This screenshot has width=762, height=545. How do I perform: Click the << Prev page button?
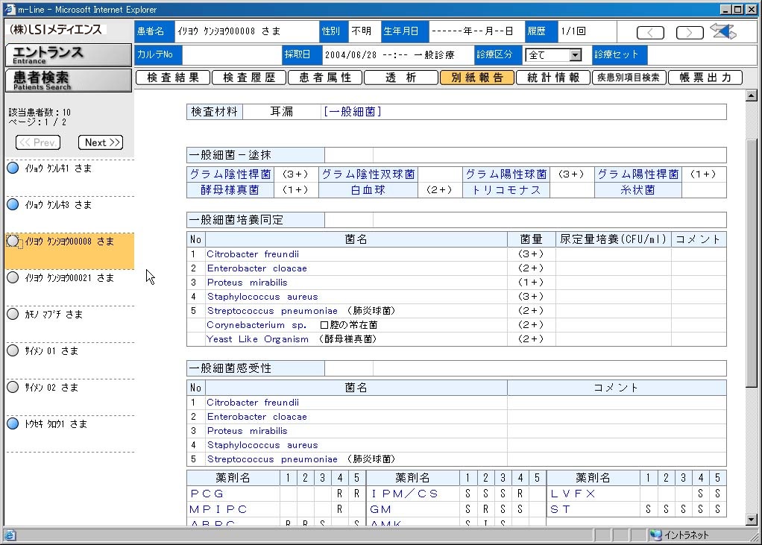38,142
